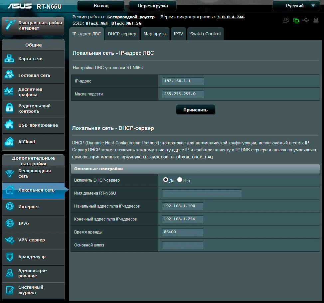The height and width of the screenshot is (303, 324).
Task: Open the VPN server icon
Action: pos(10,240)
